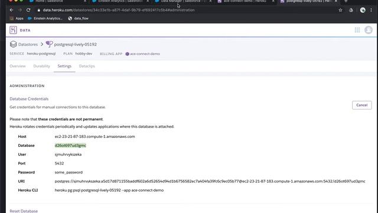Switch to the Dataclips tab
This screenshot has width=378, height=213.
(x=87, y=66)
